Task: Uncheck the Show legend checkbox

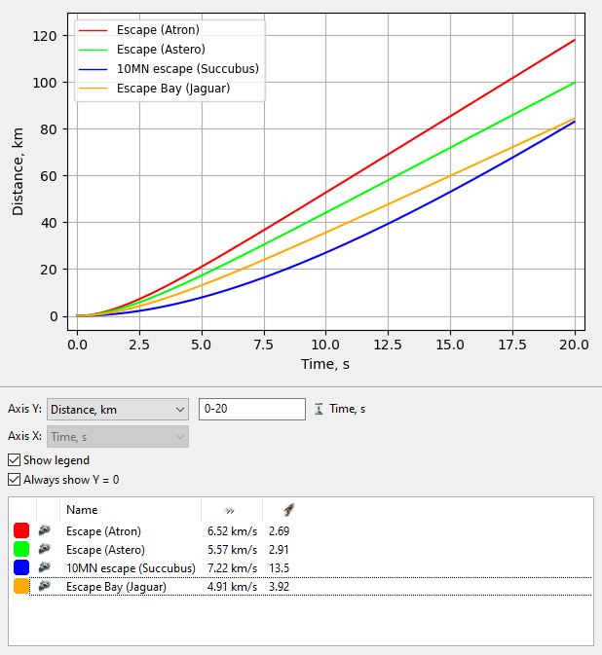Action: (14, 460)
